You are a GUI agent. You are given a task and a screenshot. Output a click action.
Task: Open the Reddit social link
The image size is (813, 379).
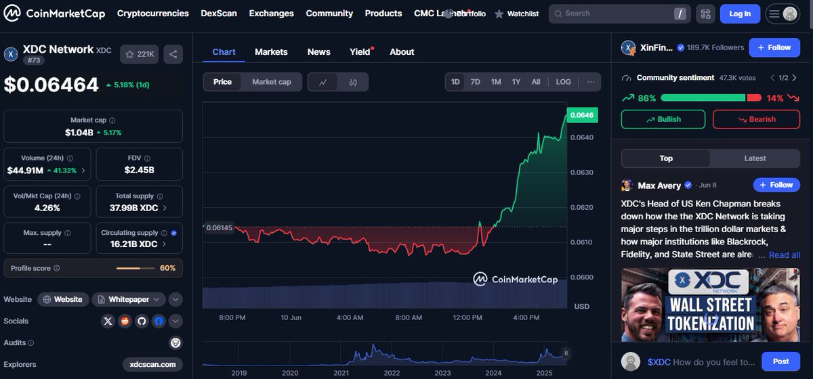click(x=125, y=321)
